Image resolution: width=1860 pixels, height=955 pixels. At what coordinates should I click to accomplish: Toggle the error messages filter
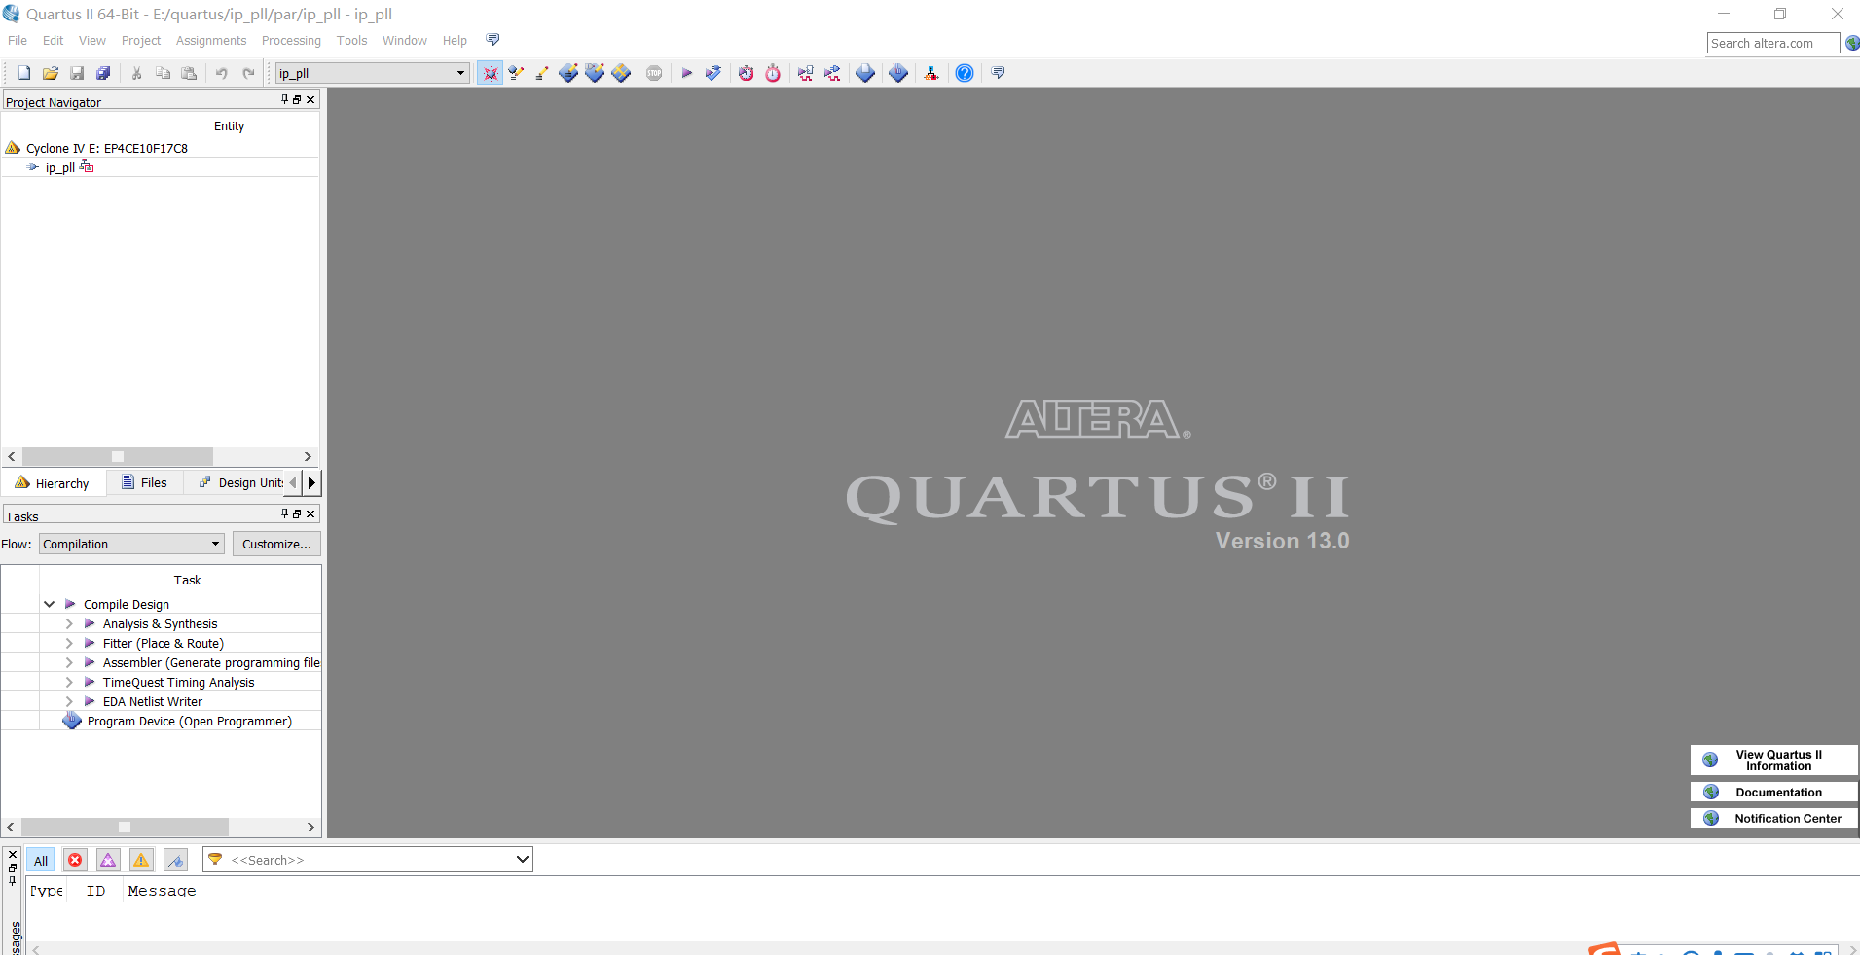click(75, 860)
